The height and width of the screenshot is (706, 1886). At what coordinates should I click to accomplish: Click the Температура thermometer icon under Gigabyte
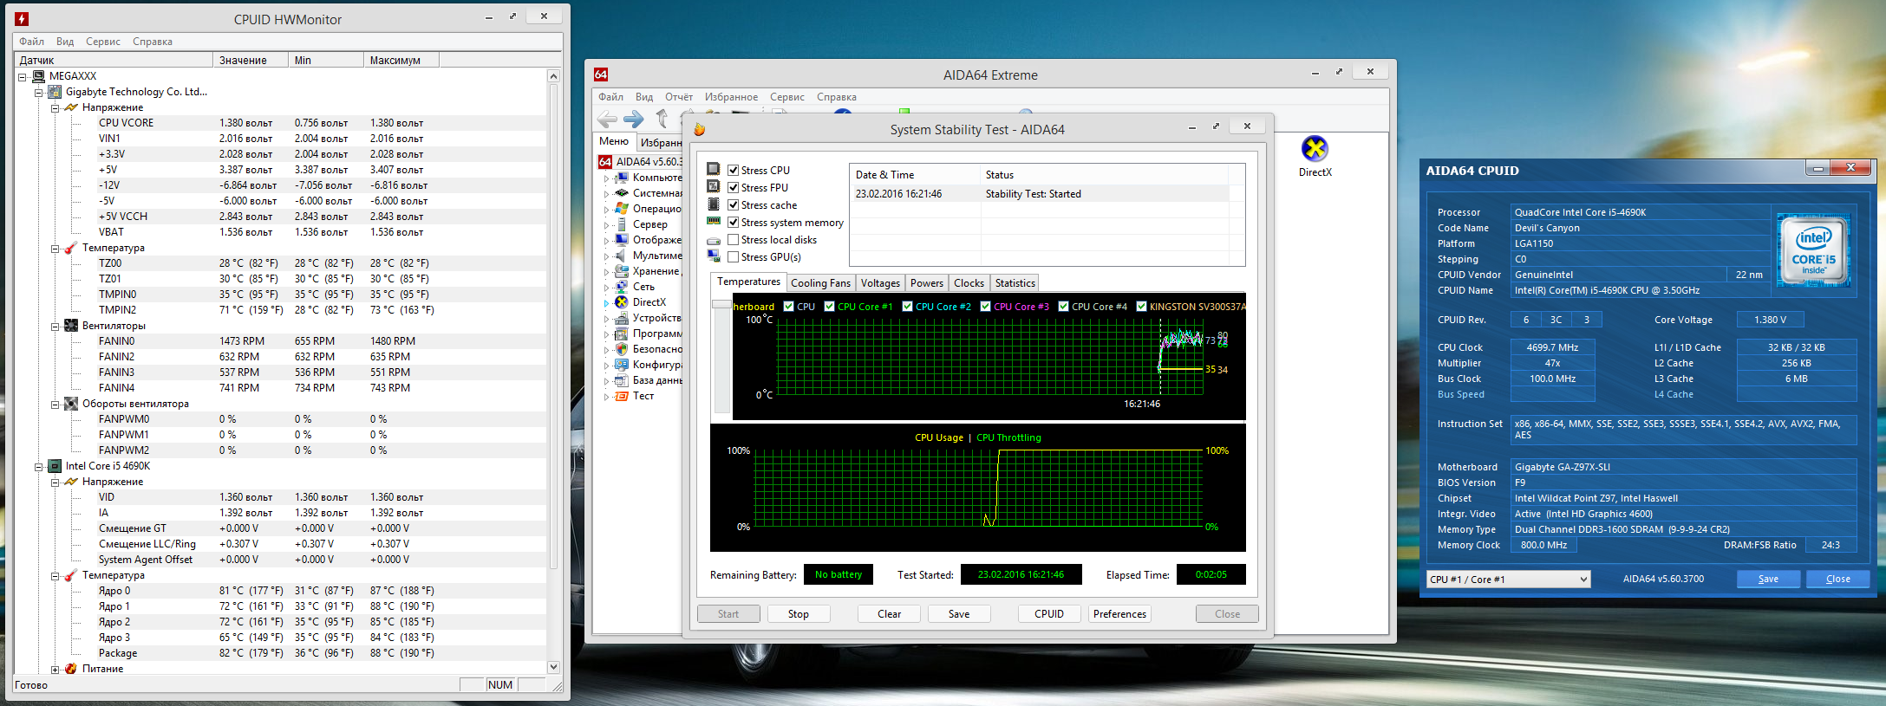click(x=71, y=248)
